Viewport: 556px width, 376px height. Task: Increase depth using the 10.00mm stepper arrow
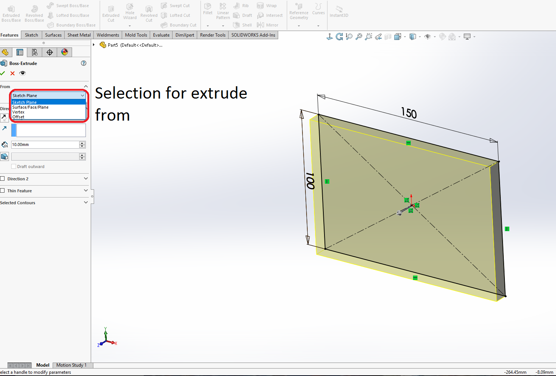coord(82,143)
